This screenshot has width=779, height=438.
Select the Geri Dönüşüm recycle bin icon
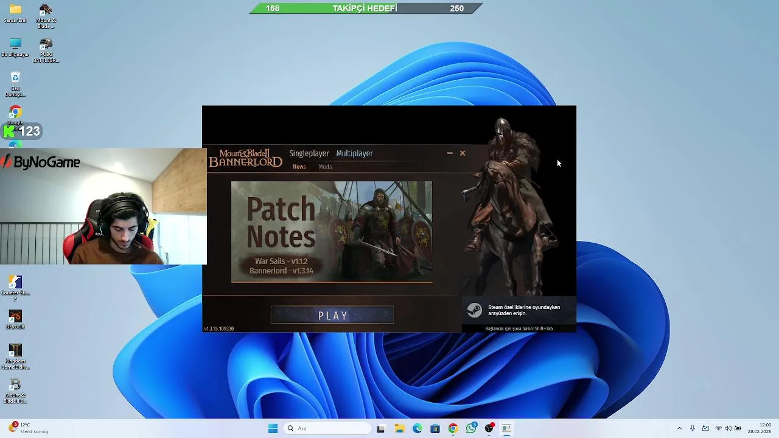pos(15,85)
